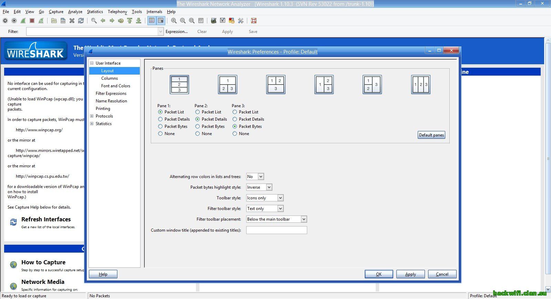Select None for Pane 3
Screen dimensions: 551x299
coord(235,133)
